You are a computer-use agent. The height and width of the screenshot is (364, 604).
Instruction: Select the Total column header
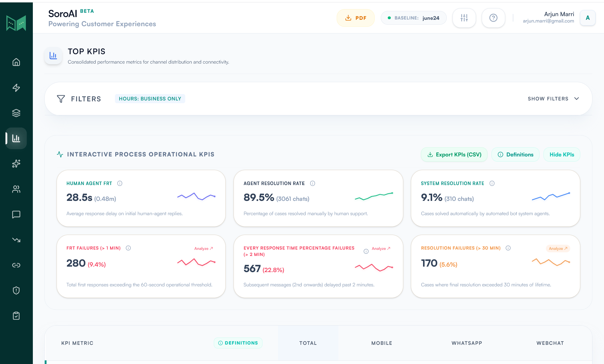point(308,343)
